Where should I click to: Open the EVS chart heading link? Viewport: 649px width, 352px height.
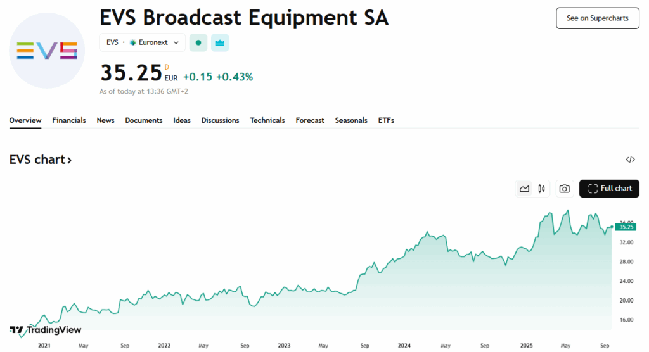pos(41,160)
